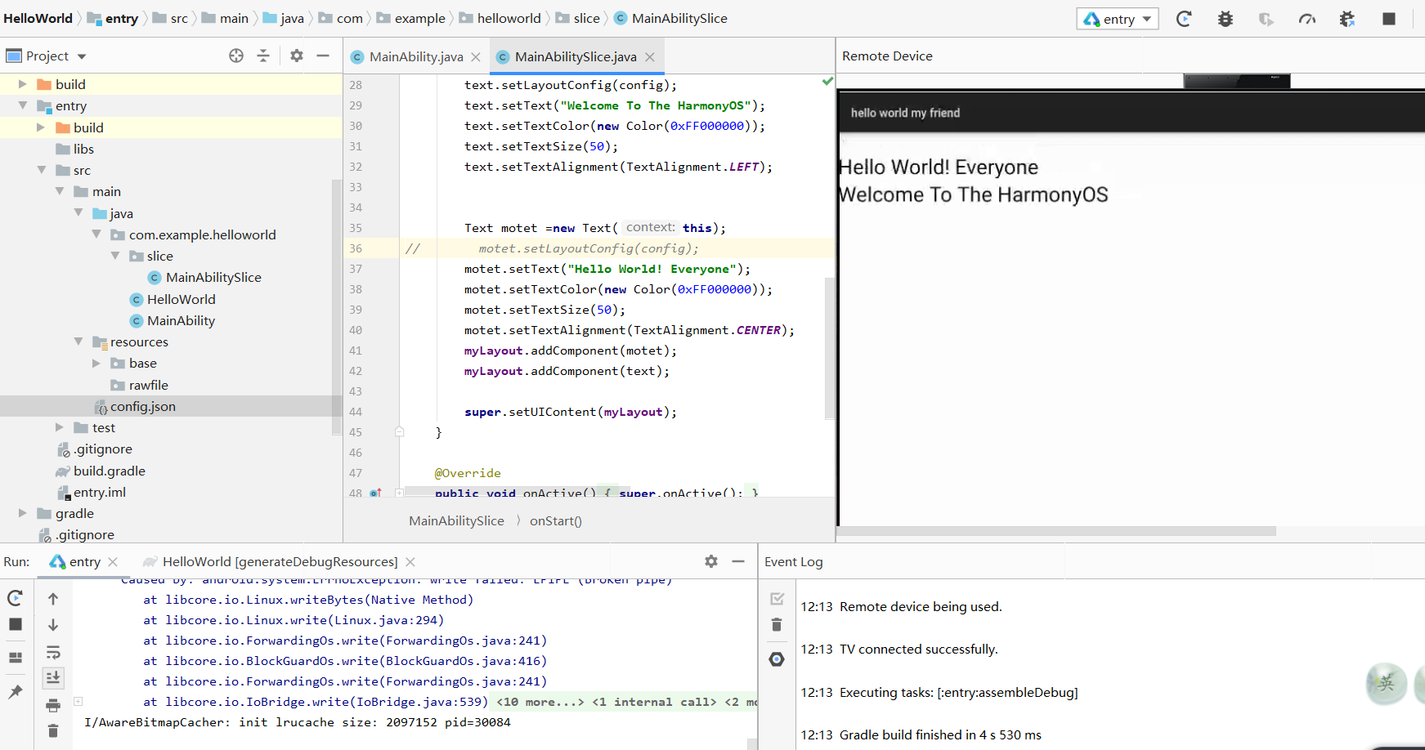Open Project panel settings gear
Viewport: 1425px width, 750px height.
tap(297, 56)
